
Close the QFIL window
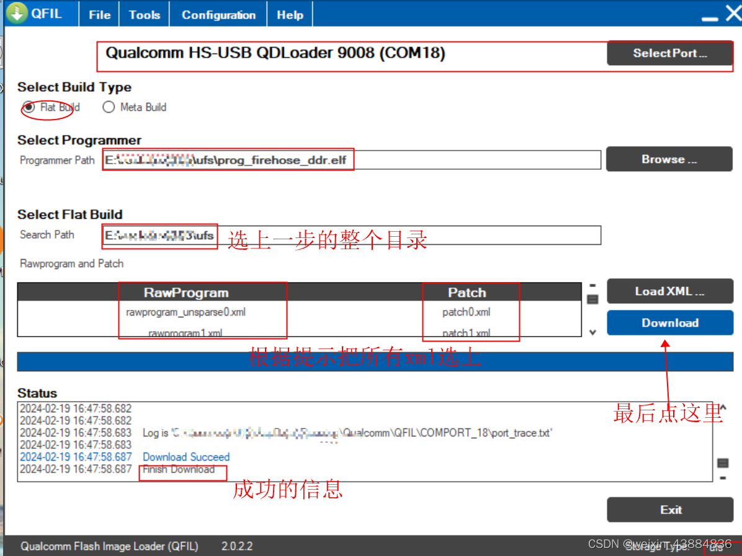pyautogui.click(x=734, y=13)
